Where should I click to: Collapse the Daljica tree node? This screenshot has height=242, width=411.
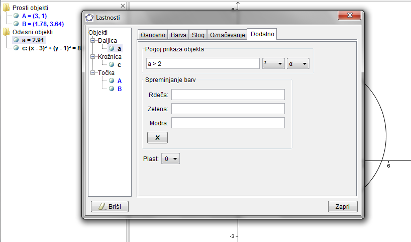point(93,41)
